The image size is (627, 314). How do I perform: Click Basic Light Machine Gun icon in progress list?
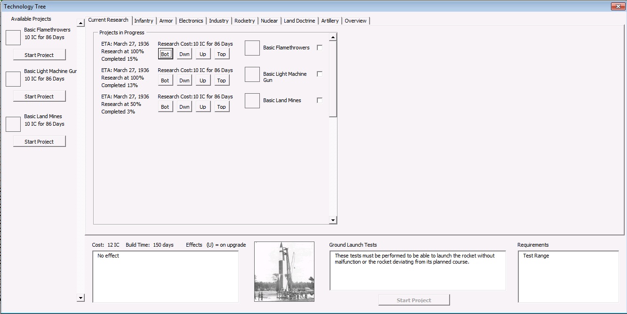(252, 74)
